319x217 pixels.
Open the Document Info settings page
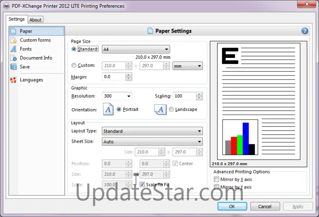click(37, 58)
